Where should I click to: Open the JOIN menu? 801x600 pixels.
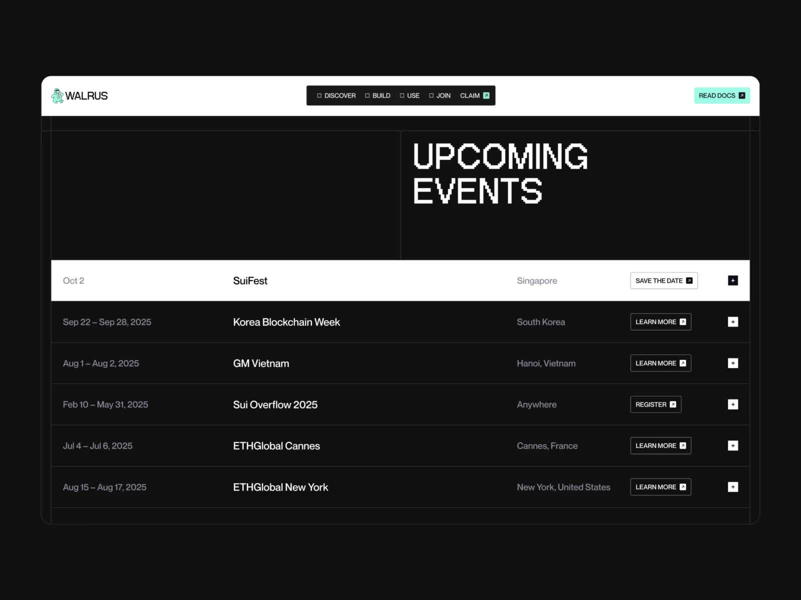coord(440,95)
